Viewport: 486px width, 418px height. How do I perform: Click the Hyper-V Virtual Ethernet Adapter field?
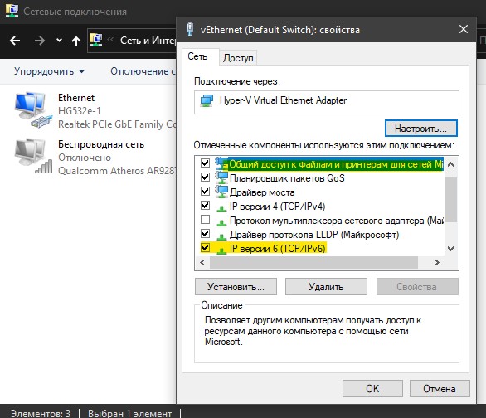[x=327, y=102]
